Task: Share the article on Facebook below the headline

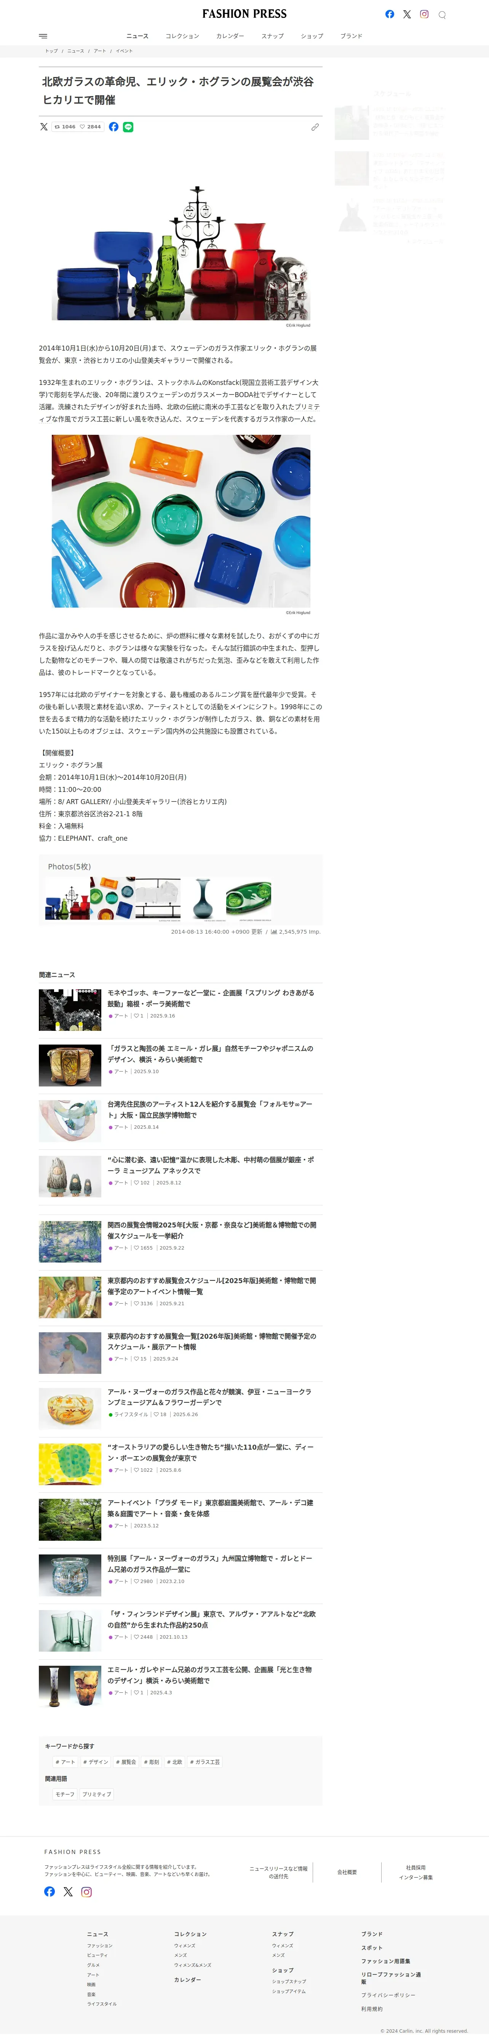Action: click(x=114, y=127)
